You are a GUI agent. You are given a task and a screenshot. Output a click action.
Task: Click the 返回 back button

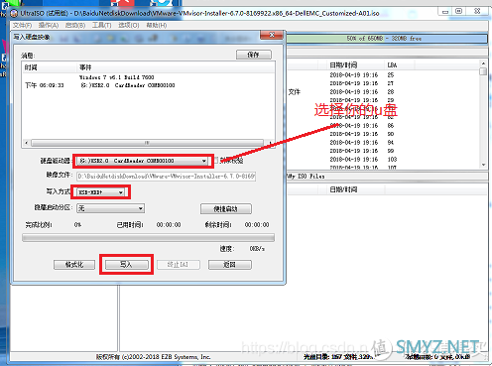[230, 265]
